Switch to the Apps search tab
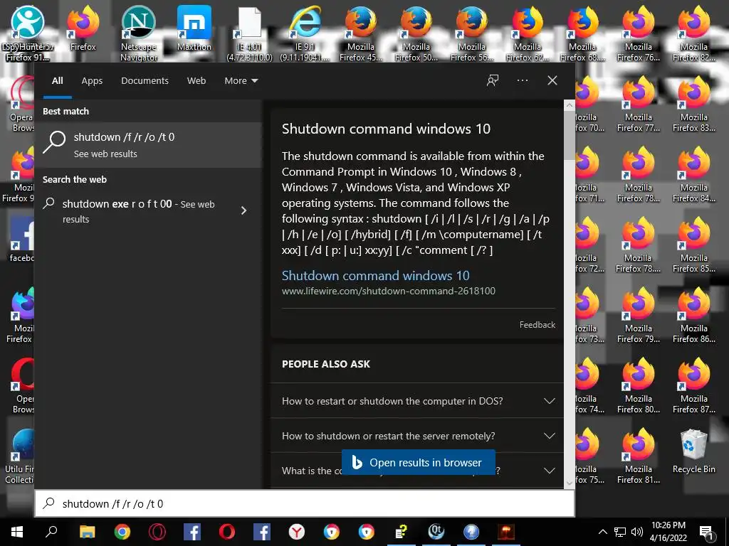 (92, 81)
